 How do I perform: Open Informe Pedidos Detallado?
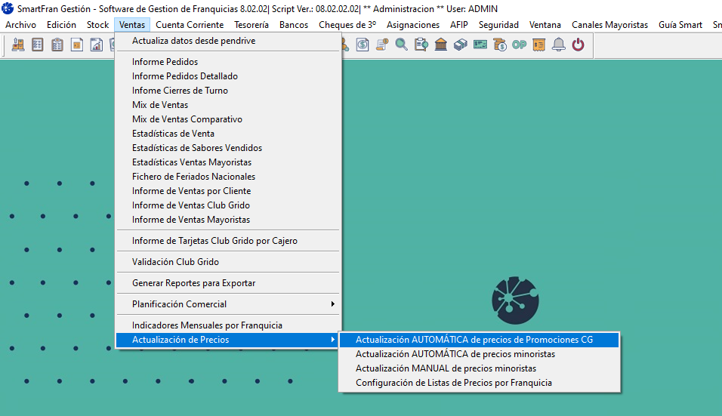point(184,76)
